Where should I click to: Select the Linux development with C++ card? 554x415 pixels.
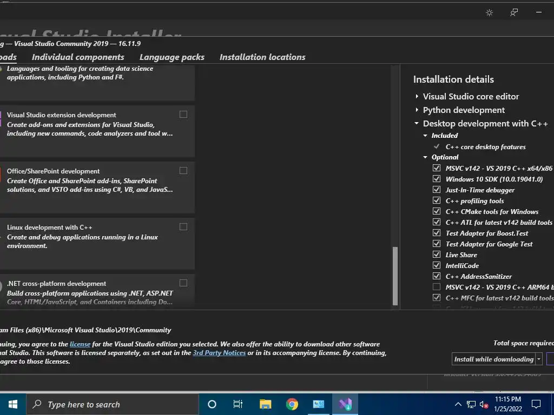point(97,244)
